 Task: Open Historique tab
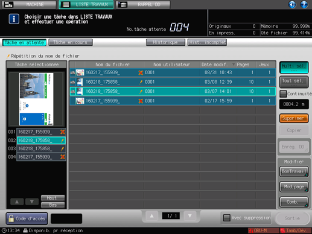tap(165, 42)
